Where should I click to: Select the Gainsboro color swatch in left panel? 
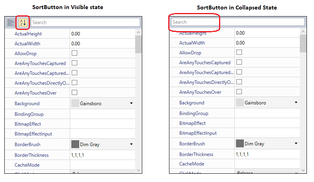75,103
